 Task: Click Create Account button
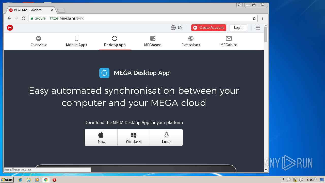click(209, 28)
